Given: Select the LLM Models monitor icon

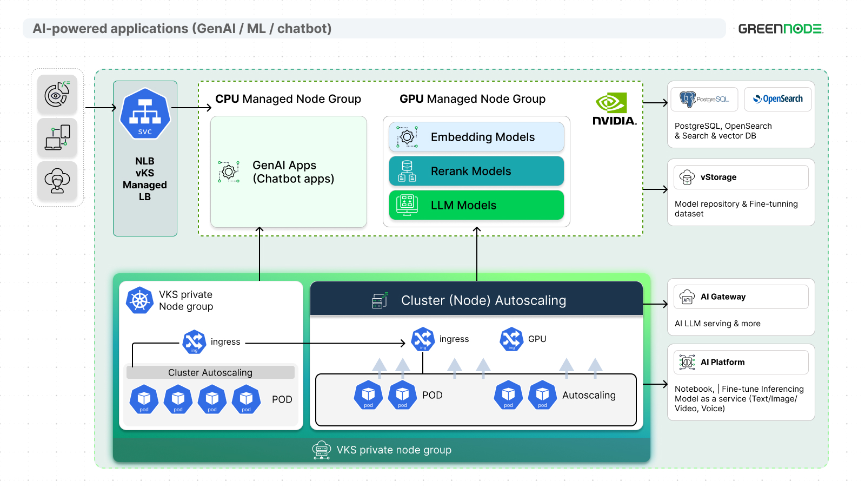Looking at the screenshot, I should 407,205.
